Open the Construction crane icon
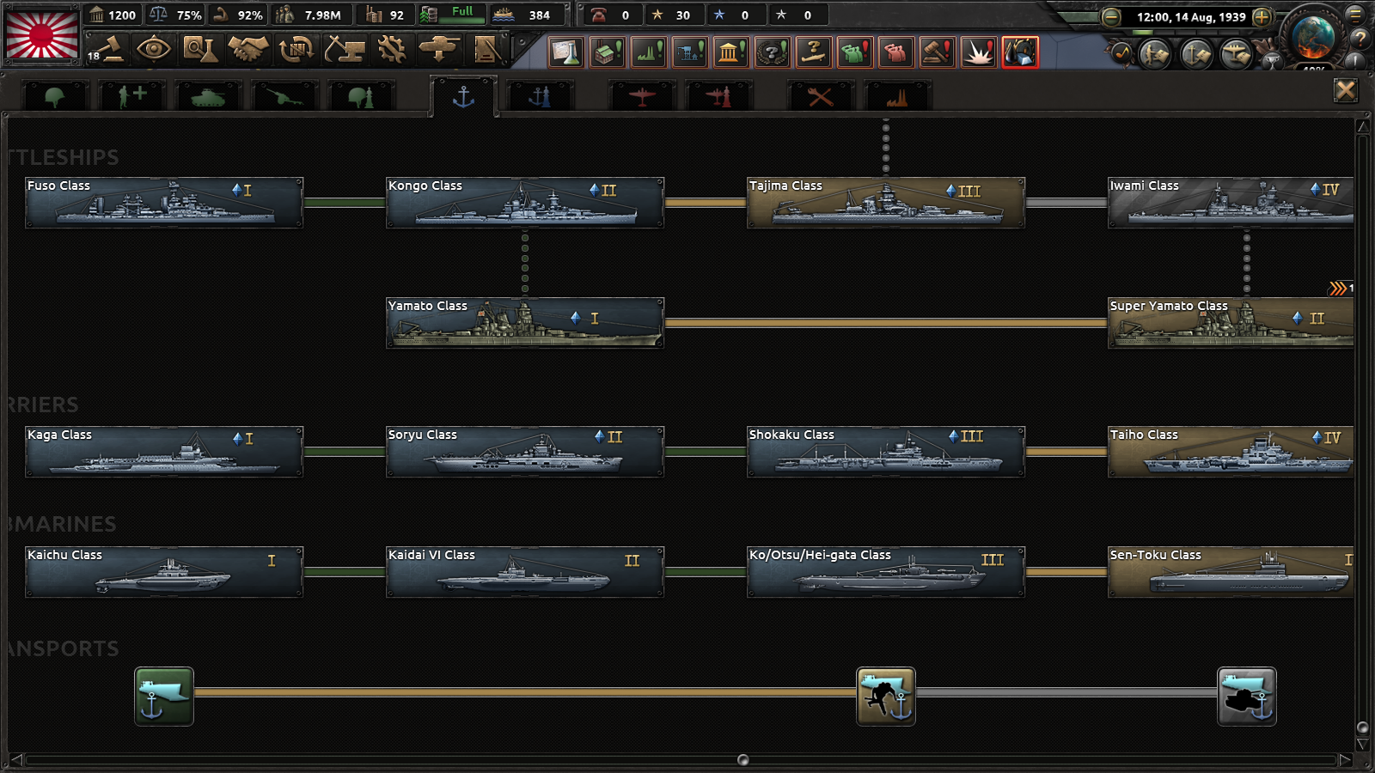The image size is (1375, 773). click(344, 50)
